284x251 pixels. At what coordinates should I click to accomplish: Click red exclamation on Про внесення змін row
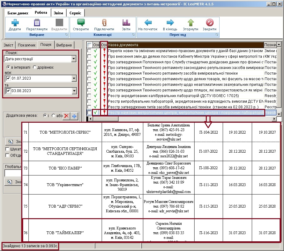pyautogui.click(x=104, y=57)
